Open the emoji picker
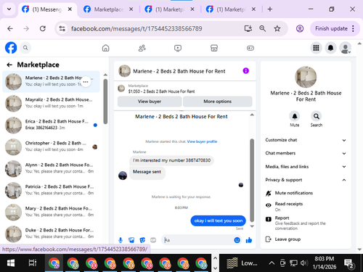Image resolution: width=363 pixels, height=272 pixels. [237, 240]
